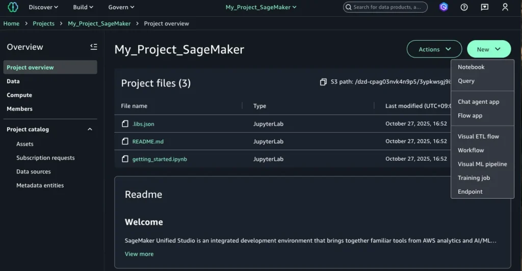The height and width of the screenshot is (271, 522).
Task: Collapse the Project catalog section
Action: click(x=90, y=130)
